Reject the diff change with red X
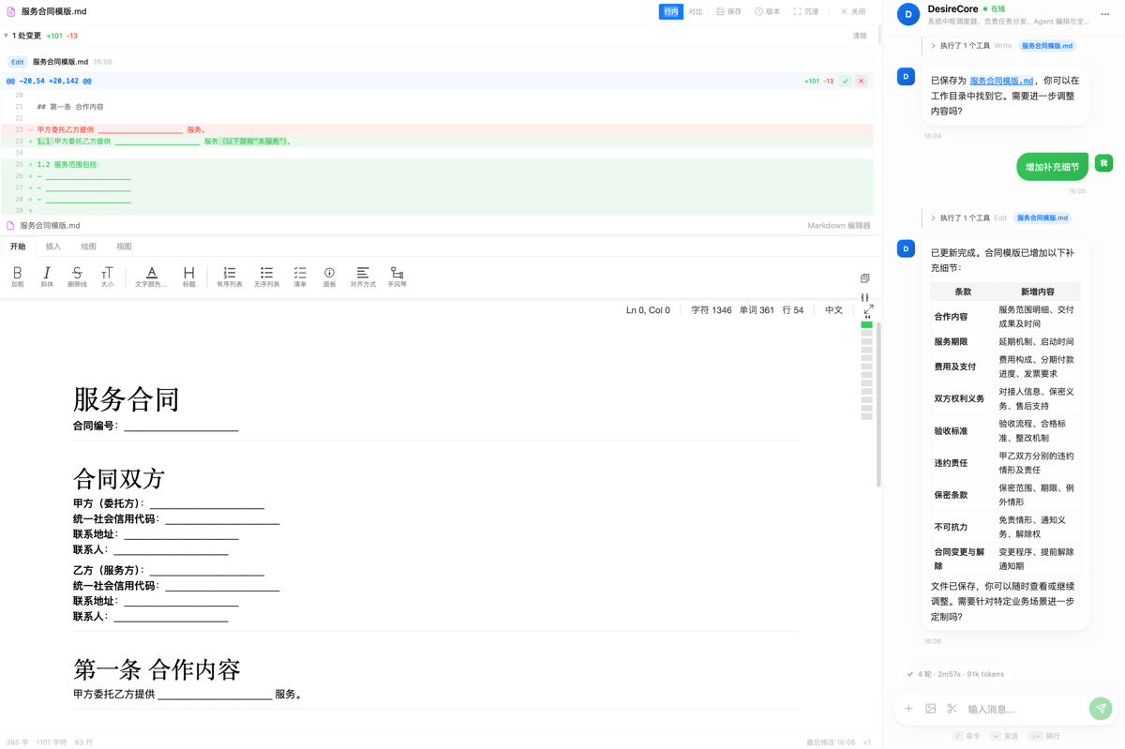 point(862,81)
